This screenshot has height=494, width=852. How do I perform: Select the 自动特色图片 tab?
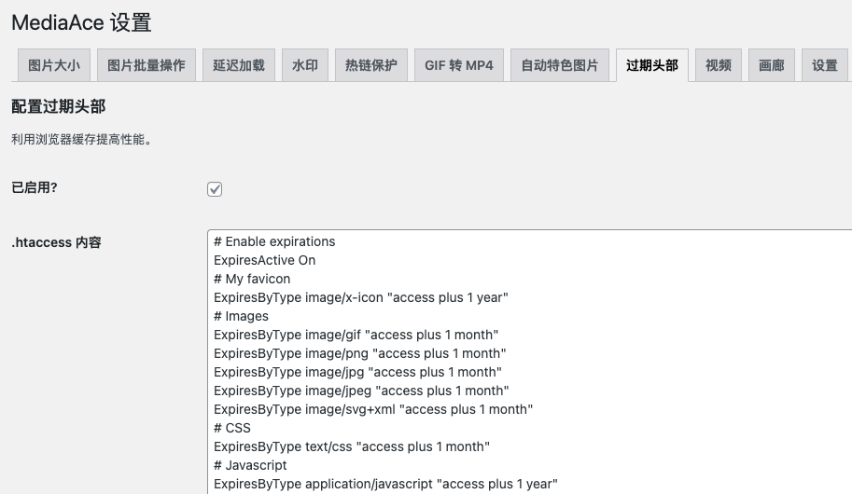point(560,65)
